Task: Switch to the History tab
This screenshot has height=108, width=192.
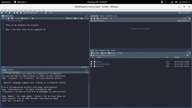Action: click(x=102, y=16)
